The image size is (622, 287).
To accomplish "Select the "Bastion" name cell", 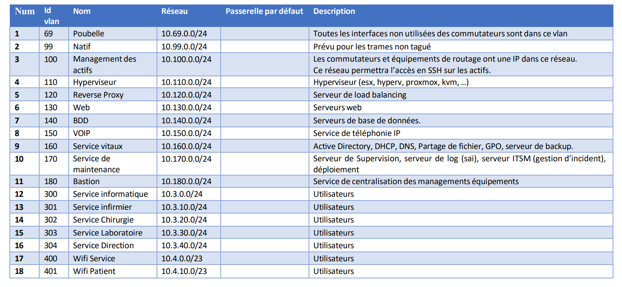I will coord(86,181).
